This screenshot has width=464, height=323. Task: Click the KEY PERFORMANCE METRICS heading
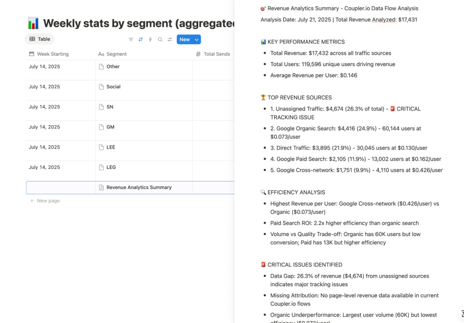[303, 42]
